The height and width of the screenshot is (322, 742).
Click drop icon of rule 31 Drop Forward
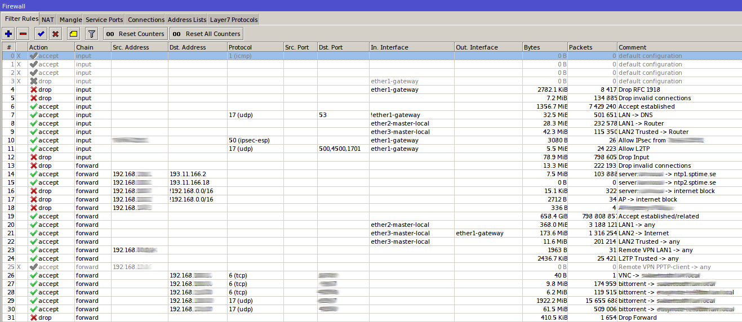pyautogui.click(x=34, y=317)
